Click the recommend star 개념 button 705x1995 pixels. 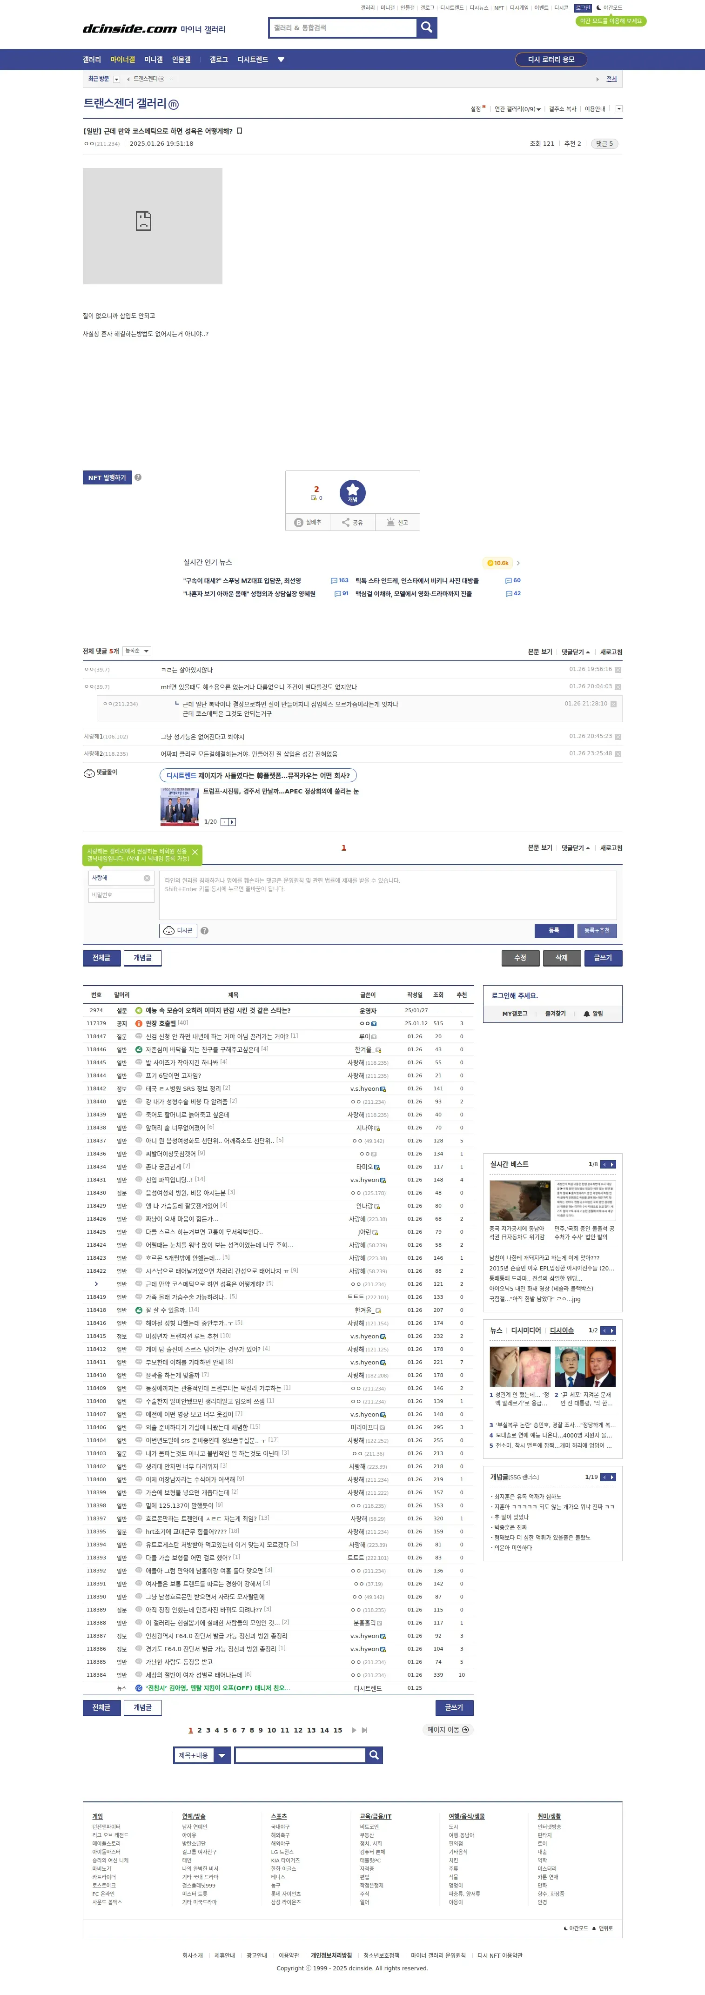[x=353, y=492]
